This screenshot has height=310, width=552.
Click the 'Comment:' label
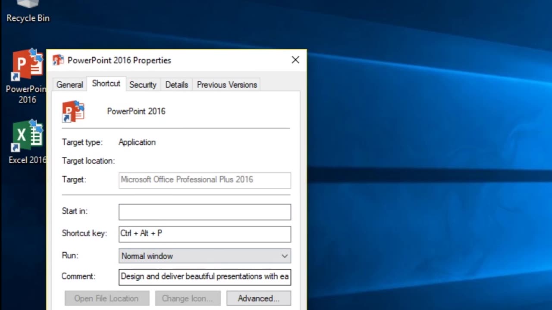click(78, 276)
